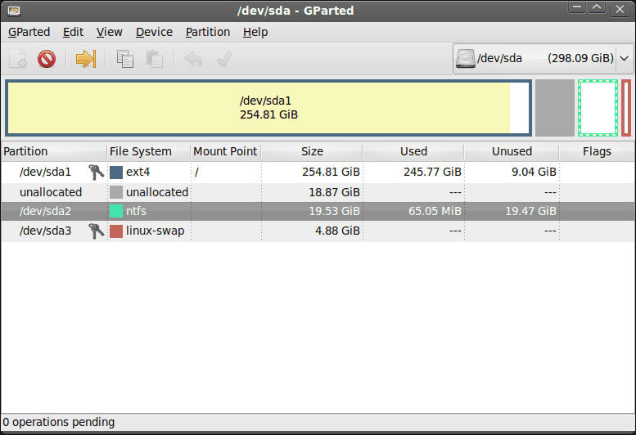This screenshot has width=636, height=435.
Task: Click the Flags column header
Action: tap(597, 151)
